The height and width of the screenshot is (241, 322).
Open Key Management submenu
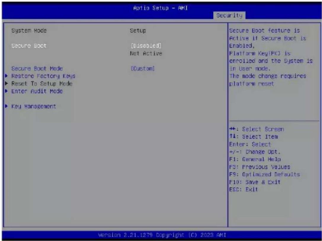34,106
